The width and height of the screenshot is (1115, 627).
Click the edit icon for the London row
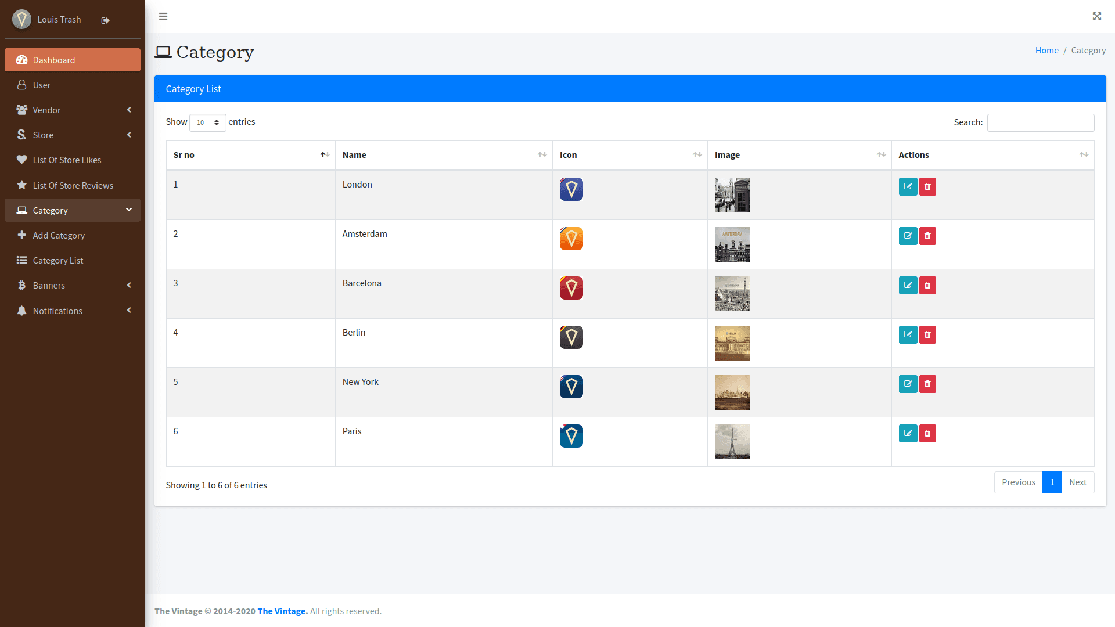click(908, 186)
